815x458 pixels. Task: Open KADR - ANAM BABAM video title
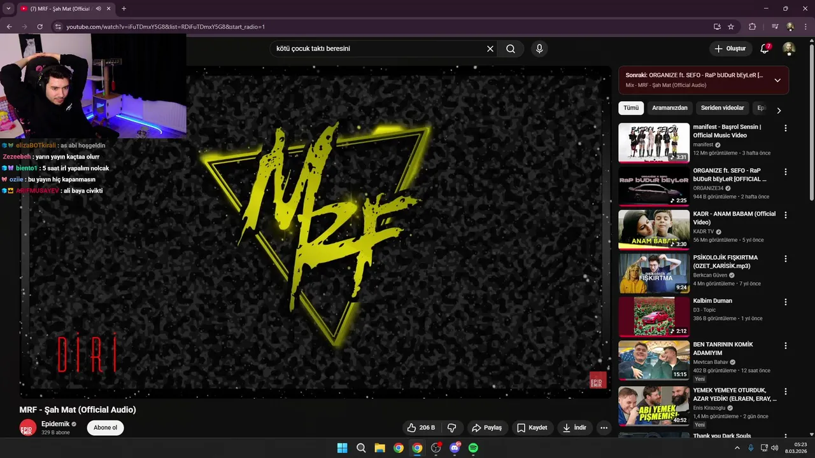coord(734,218)
